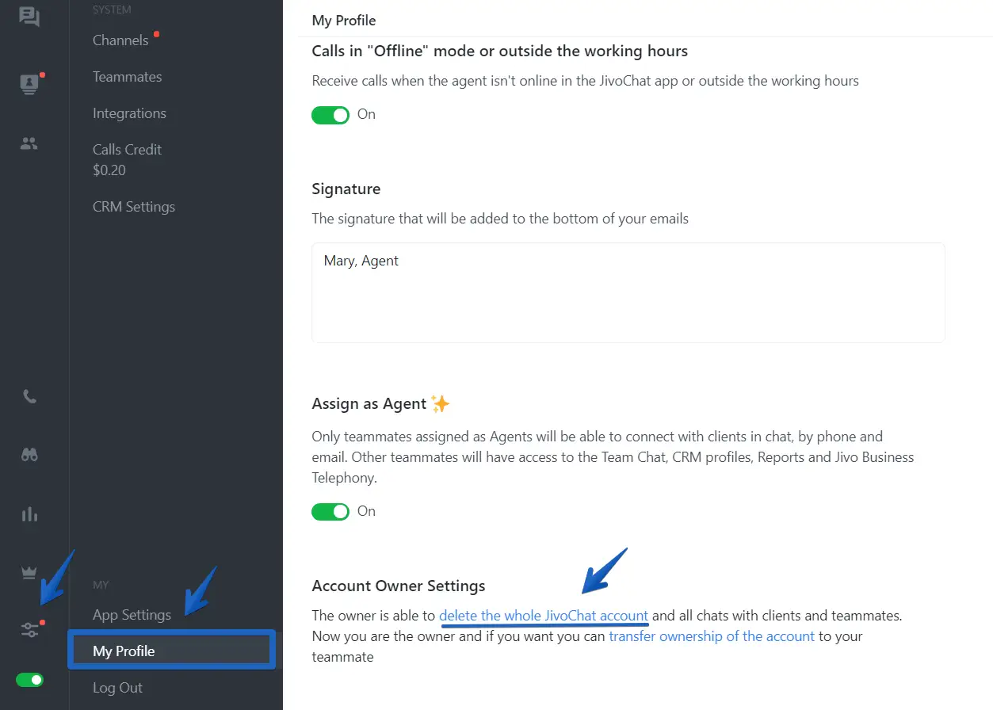Open Calls Credit $0.20 entry
The image size is (993, 710).
click(127, 159)
